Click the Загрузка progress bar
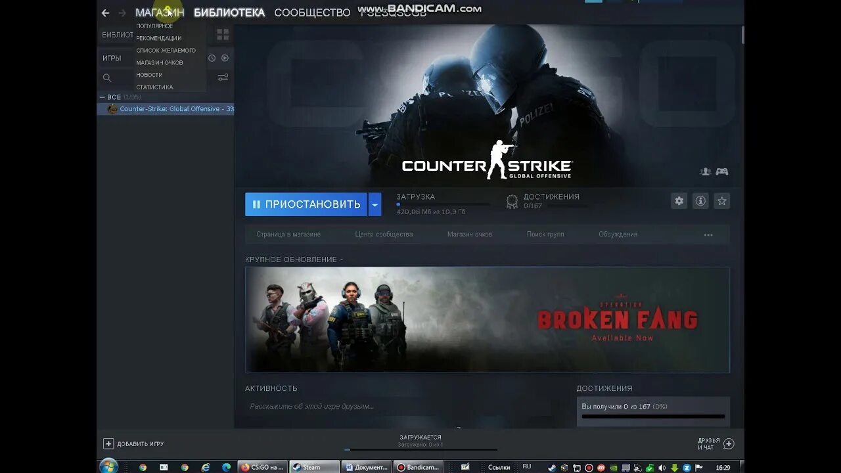The width and height of the screenshot is (841, 473). click(x=443, y=204)
